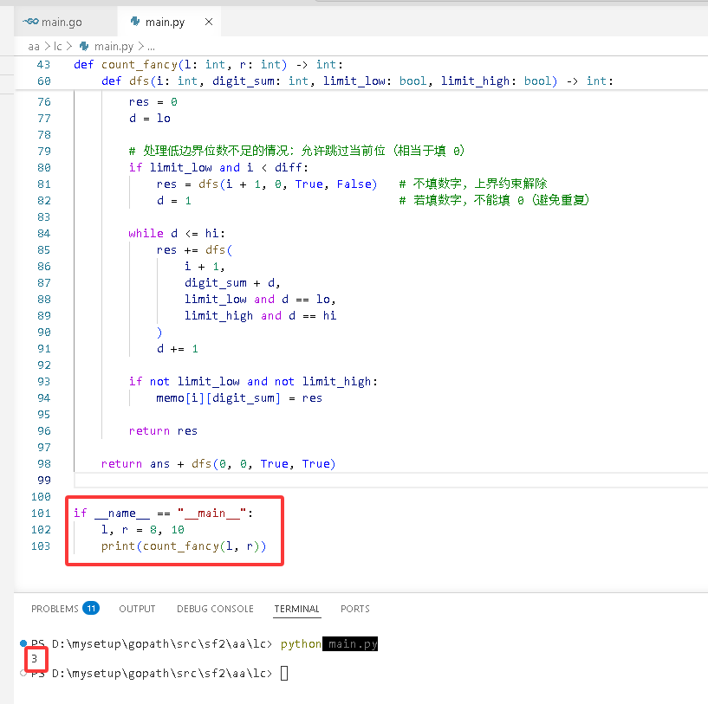708x704 pixels.
Task: Close the main.py tab
Action: pos(209,22)
